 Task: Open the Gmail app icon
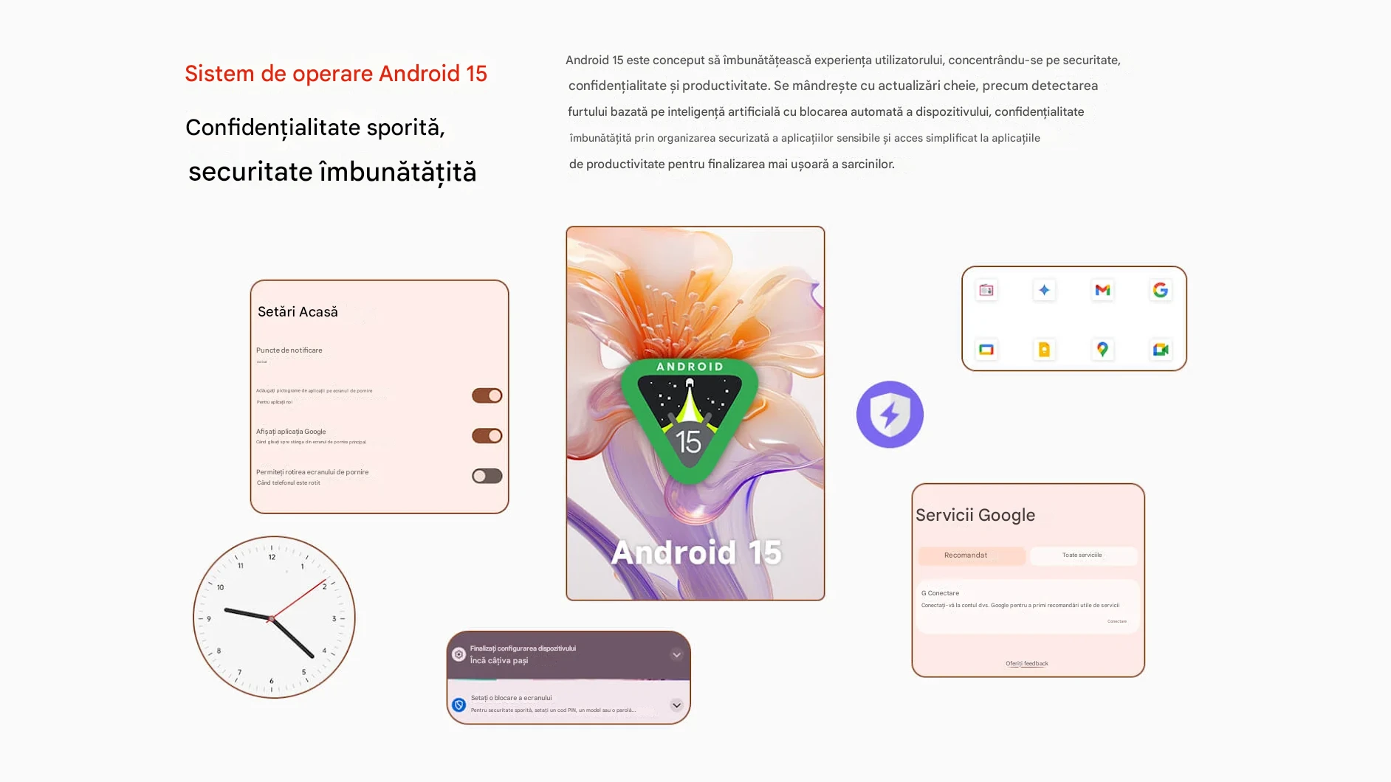pos(1102,290)
